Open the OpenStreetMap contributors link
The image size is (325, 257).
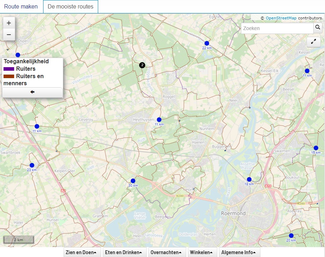[281, 18]
